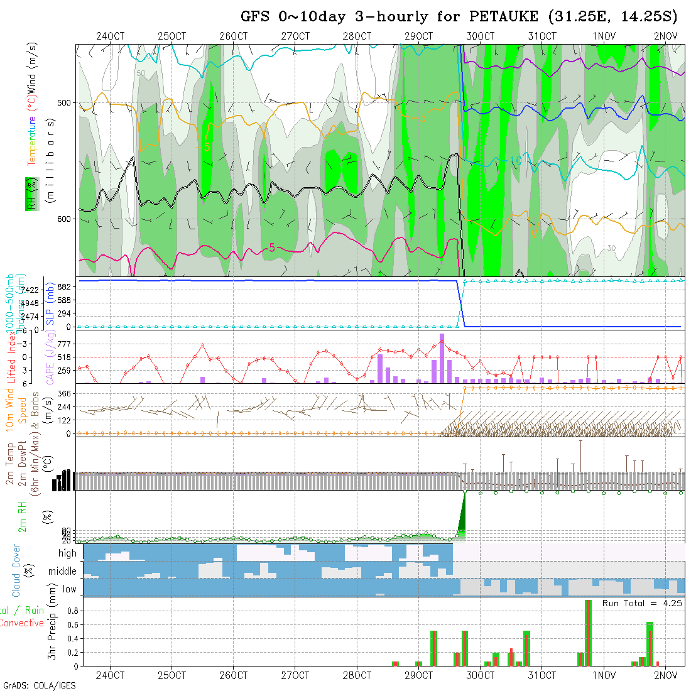Click the 'high' cloud cover row label
This screenshot has width=691, height=691.
(x=67, y=553)
